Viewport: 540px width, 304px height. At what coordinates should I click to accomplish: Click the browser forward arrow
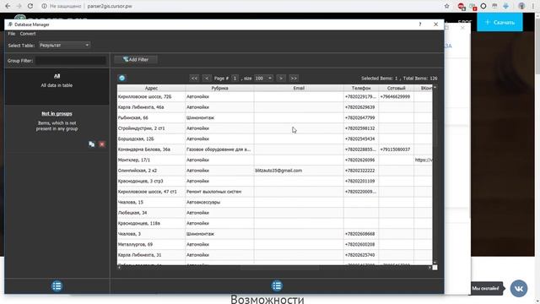tap(19, 6)
